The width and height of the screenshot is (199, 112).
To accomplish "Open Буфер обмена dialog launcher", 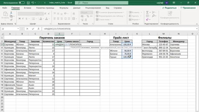I will tap(15, 24).
